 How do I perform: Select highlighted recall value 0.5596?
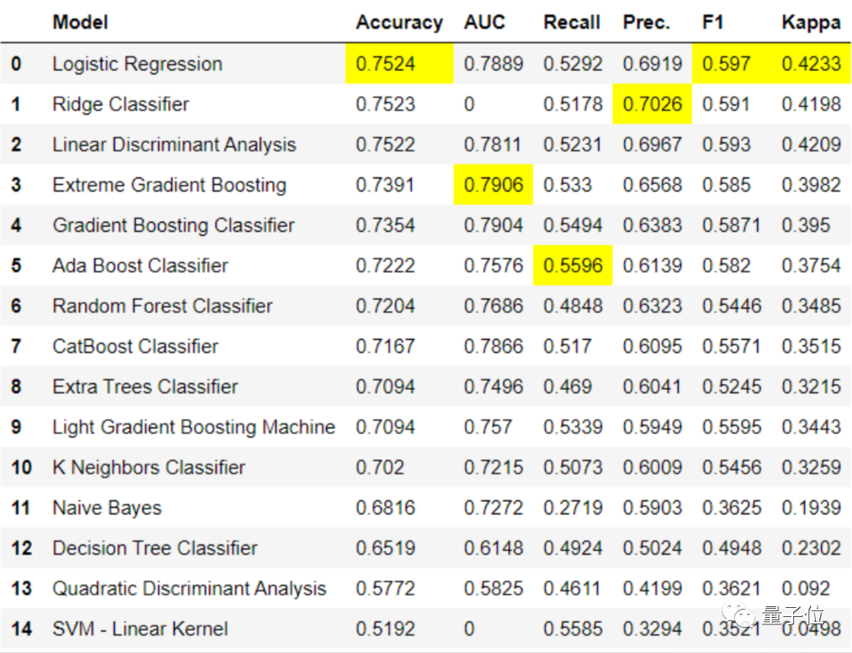pyautogui.click(x=573, y=265)
